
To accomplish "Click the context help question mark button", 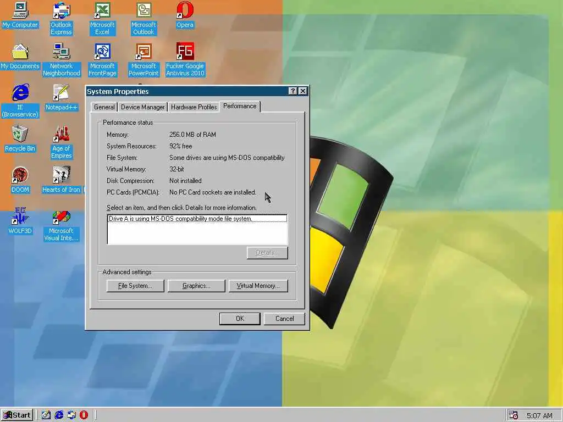I will (293, 91).
